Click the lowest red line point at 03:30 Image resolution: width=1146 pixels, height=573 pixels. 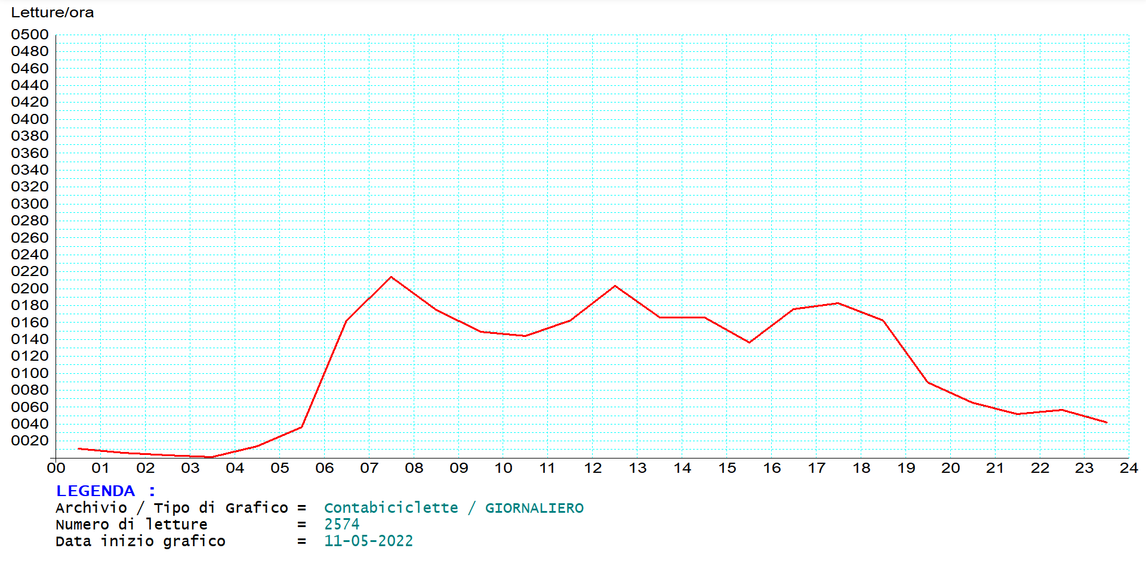pyautogui.click(x=212, y=457)
